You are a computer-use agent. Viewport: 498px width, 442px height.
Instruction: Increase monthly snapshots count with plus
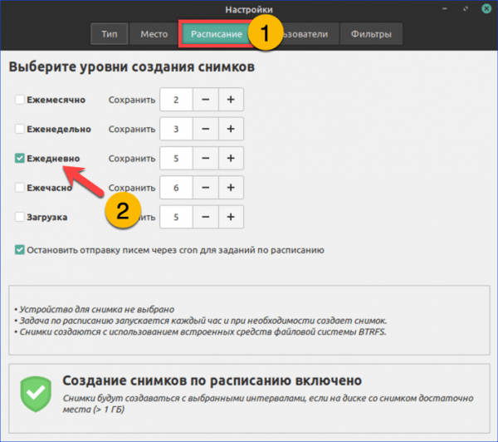pos(231,100)
